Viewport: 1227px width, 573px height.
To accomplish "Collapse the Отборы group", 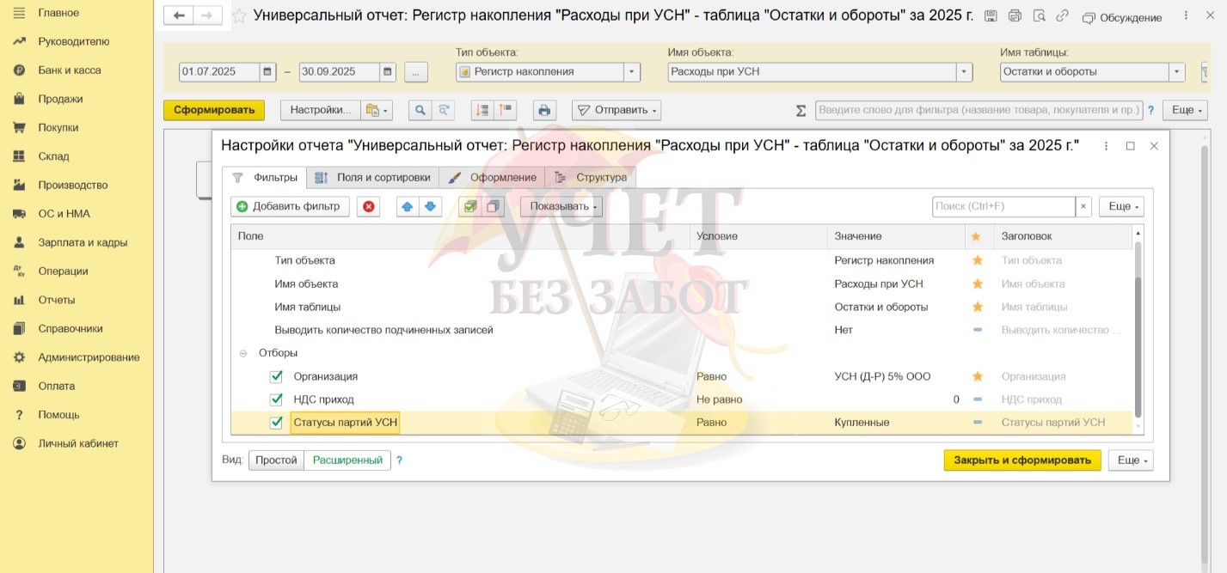I will [243, 353].
